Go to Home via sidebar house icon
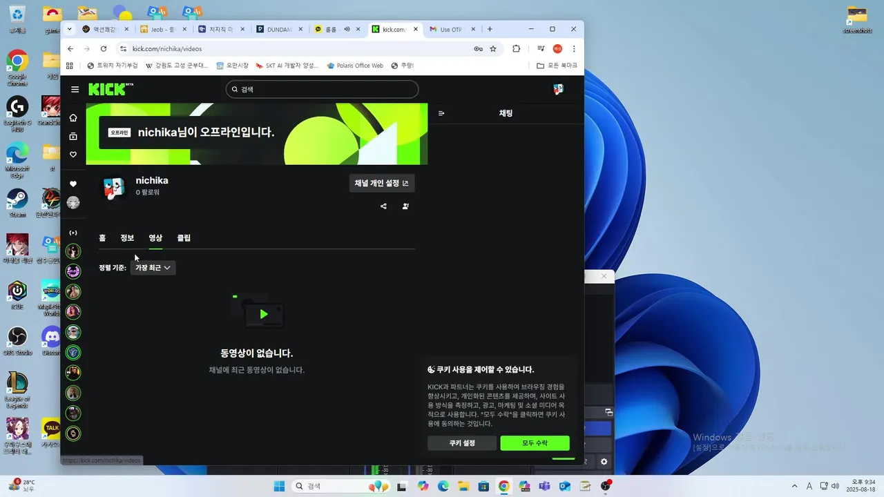Image resolution: width=884 pixels, height=497 pixels. click(73, 118)
